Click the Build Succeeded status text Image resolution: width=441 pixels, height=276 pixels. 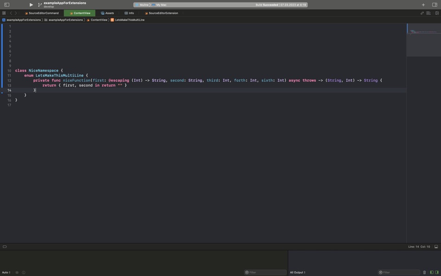click(x=266, y=5)
